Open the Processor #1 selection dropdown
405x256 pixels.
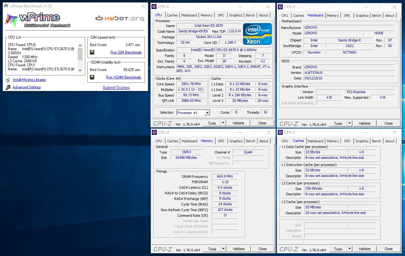tap(207, 113)
